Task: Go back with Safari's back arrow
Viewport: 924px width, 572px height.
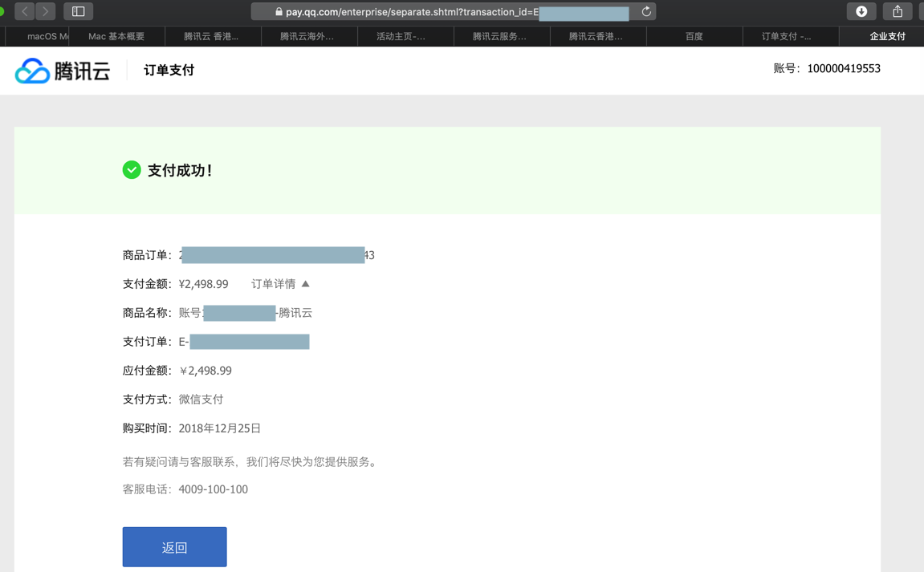Action: coord(25,11)
